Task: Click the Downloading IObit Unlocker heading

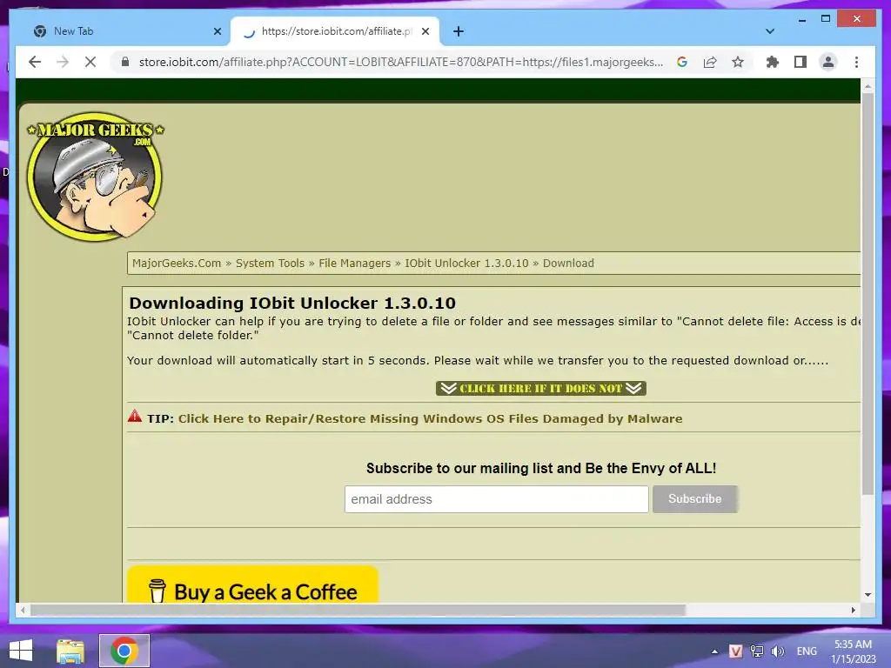Action: (292, 303)
